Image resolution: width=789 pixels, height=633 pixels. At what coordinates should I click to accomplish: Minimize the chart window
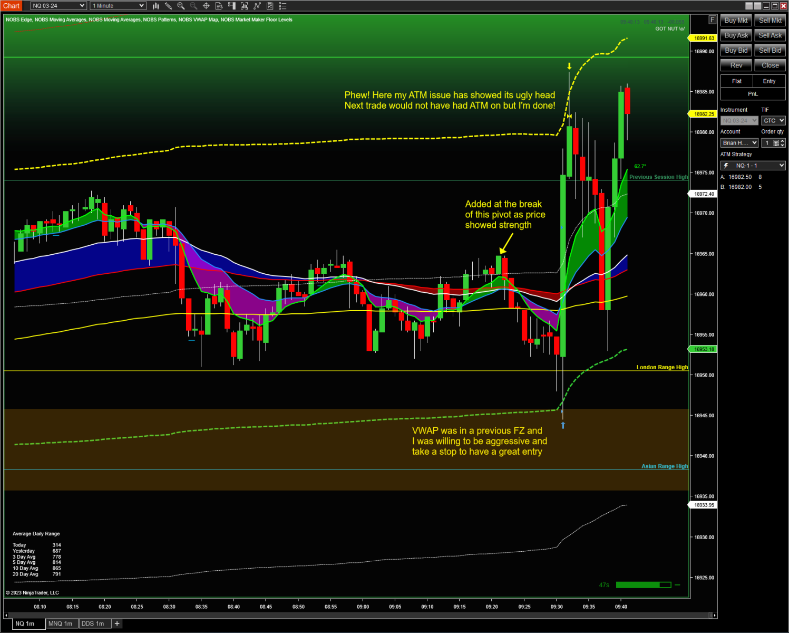point(766,6)
